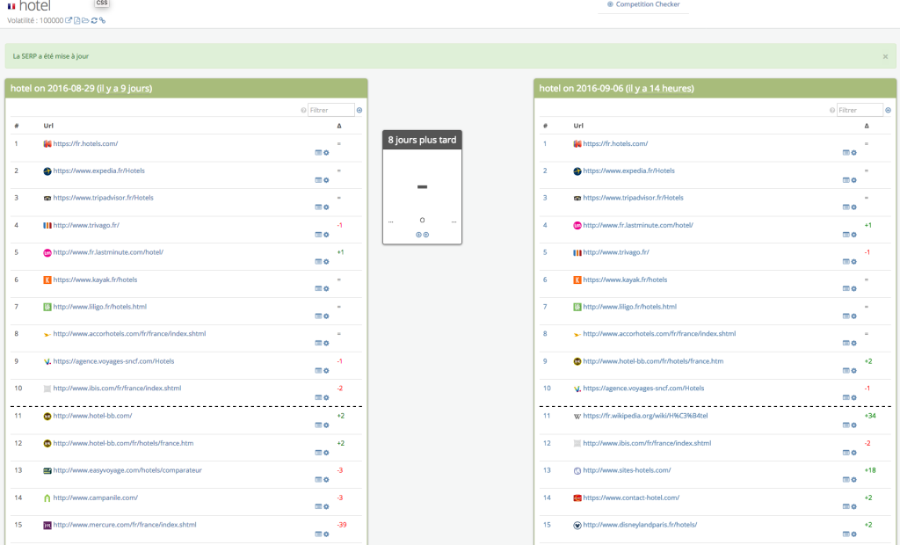
Task: Click the open folder icon in header
Action: (x=85, y=21)
